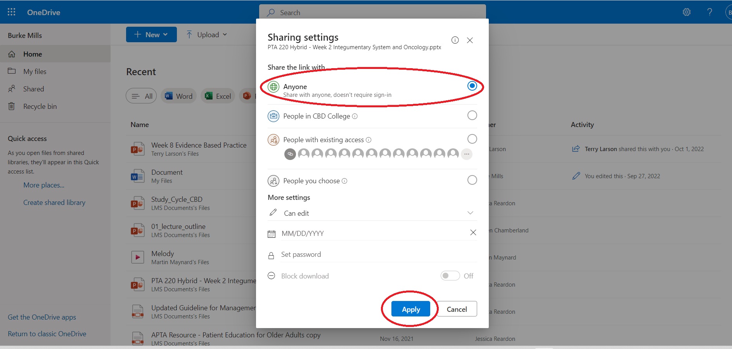Screen dimensions: 732x349
Task: Open the app launcher waffle icon
Action: 12,12
